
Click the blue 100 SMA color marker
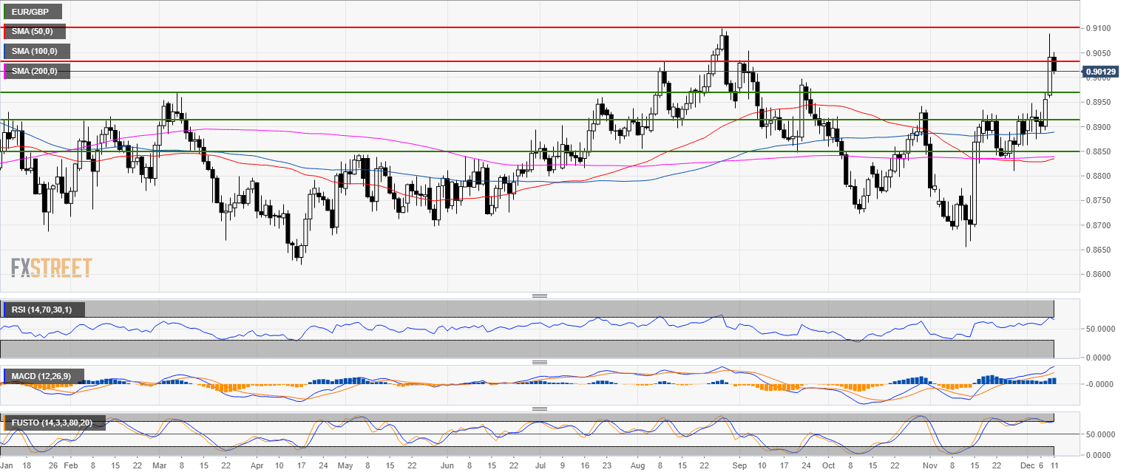click(5, 51)
